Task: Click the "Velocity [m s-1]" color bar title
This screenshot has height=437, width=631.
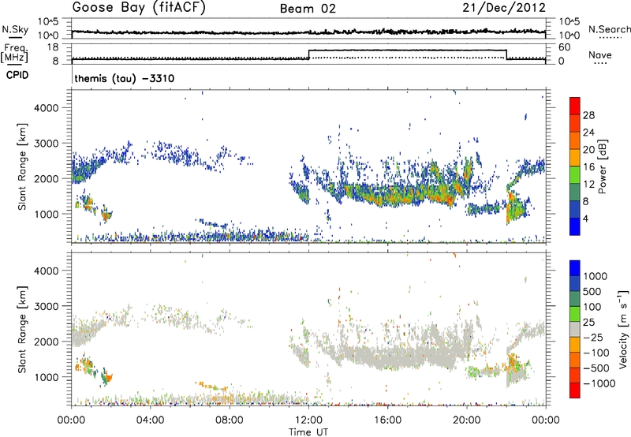Action: (x=624, y=329)
